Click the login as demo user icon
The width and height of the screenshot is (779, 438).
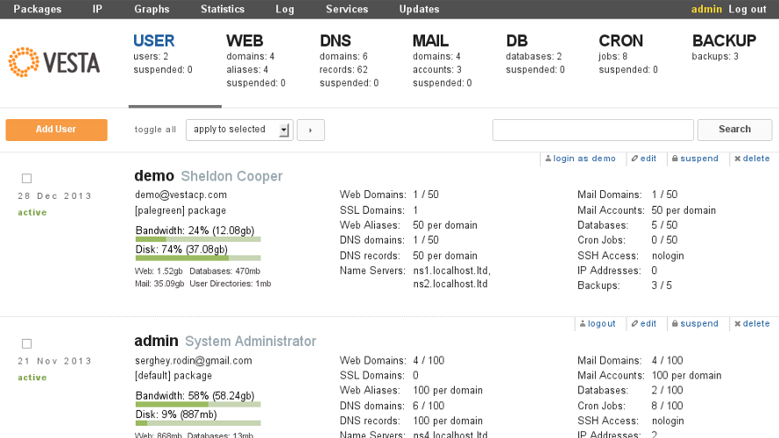(549, 159)
